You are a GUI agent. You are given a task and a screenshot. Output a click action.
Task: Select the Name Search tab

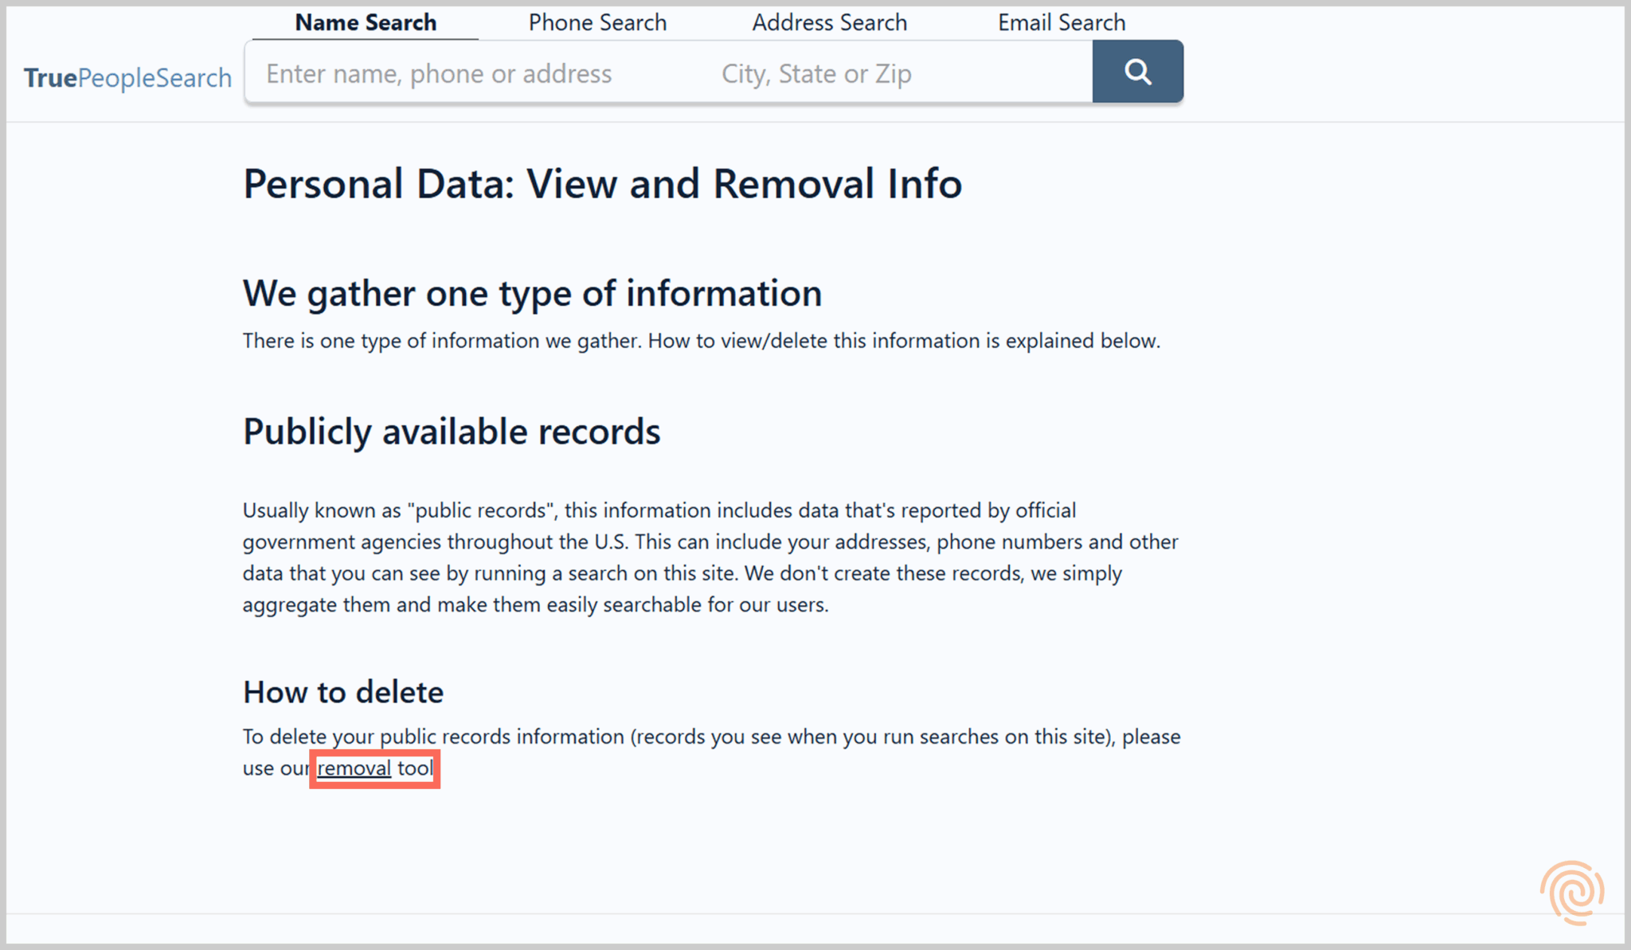[365, 22]
